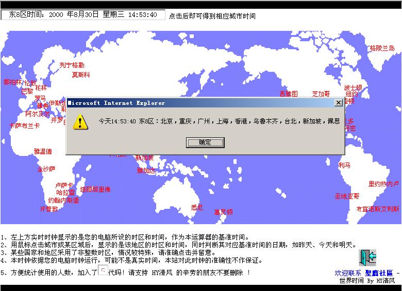The width and height of the screenshot is (402, 291).
Task: Select 阿尔及尔 on the map
Action: (38, 114)
